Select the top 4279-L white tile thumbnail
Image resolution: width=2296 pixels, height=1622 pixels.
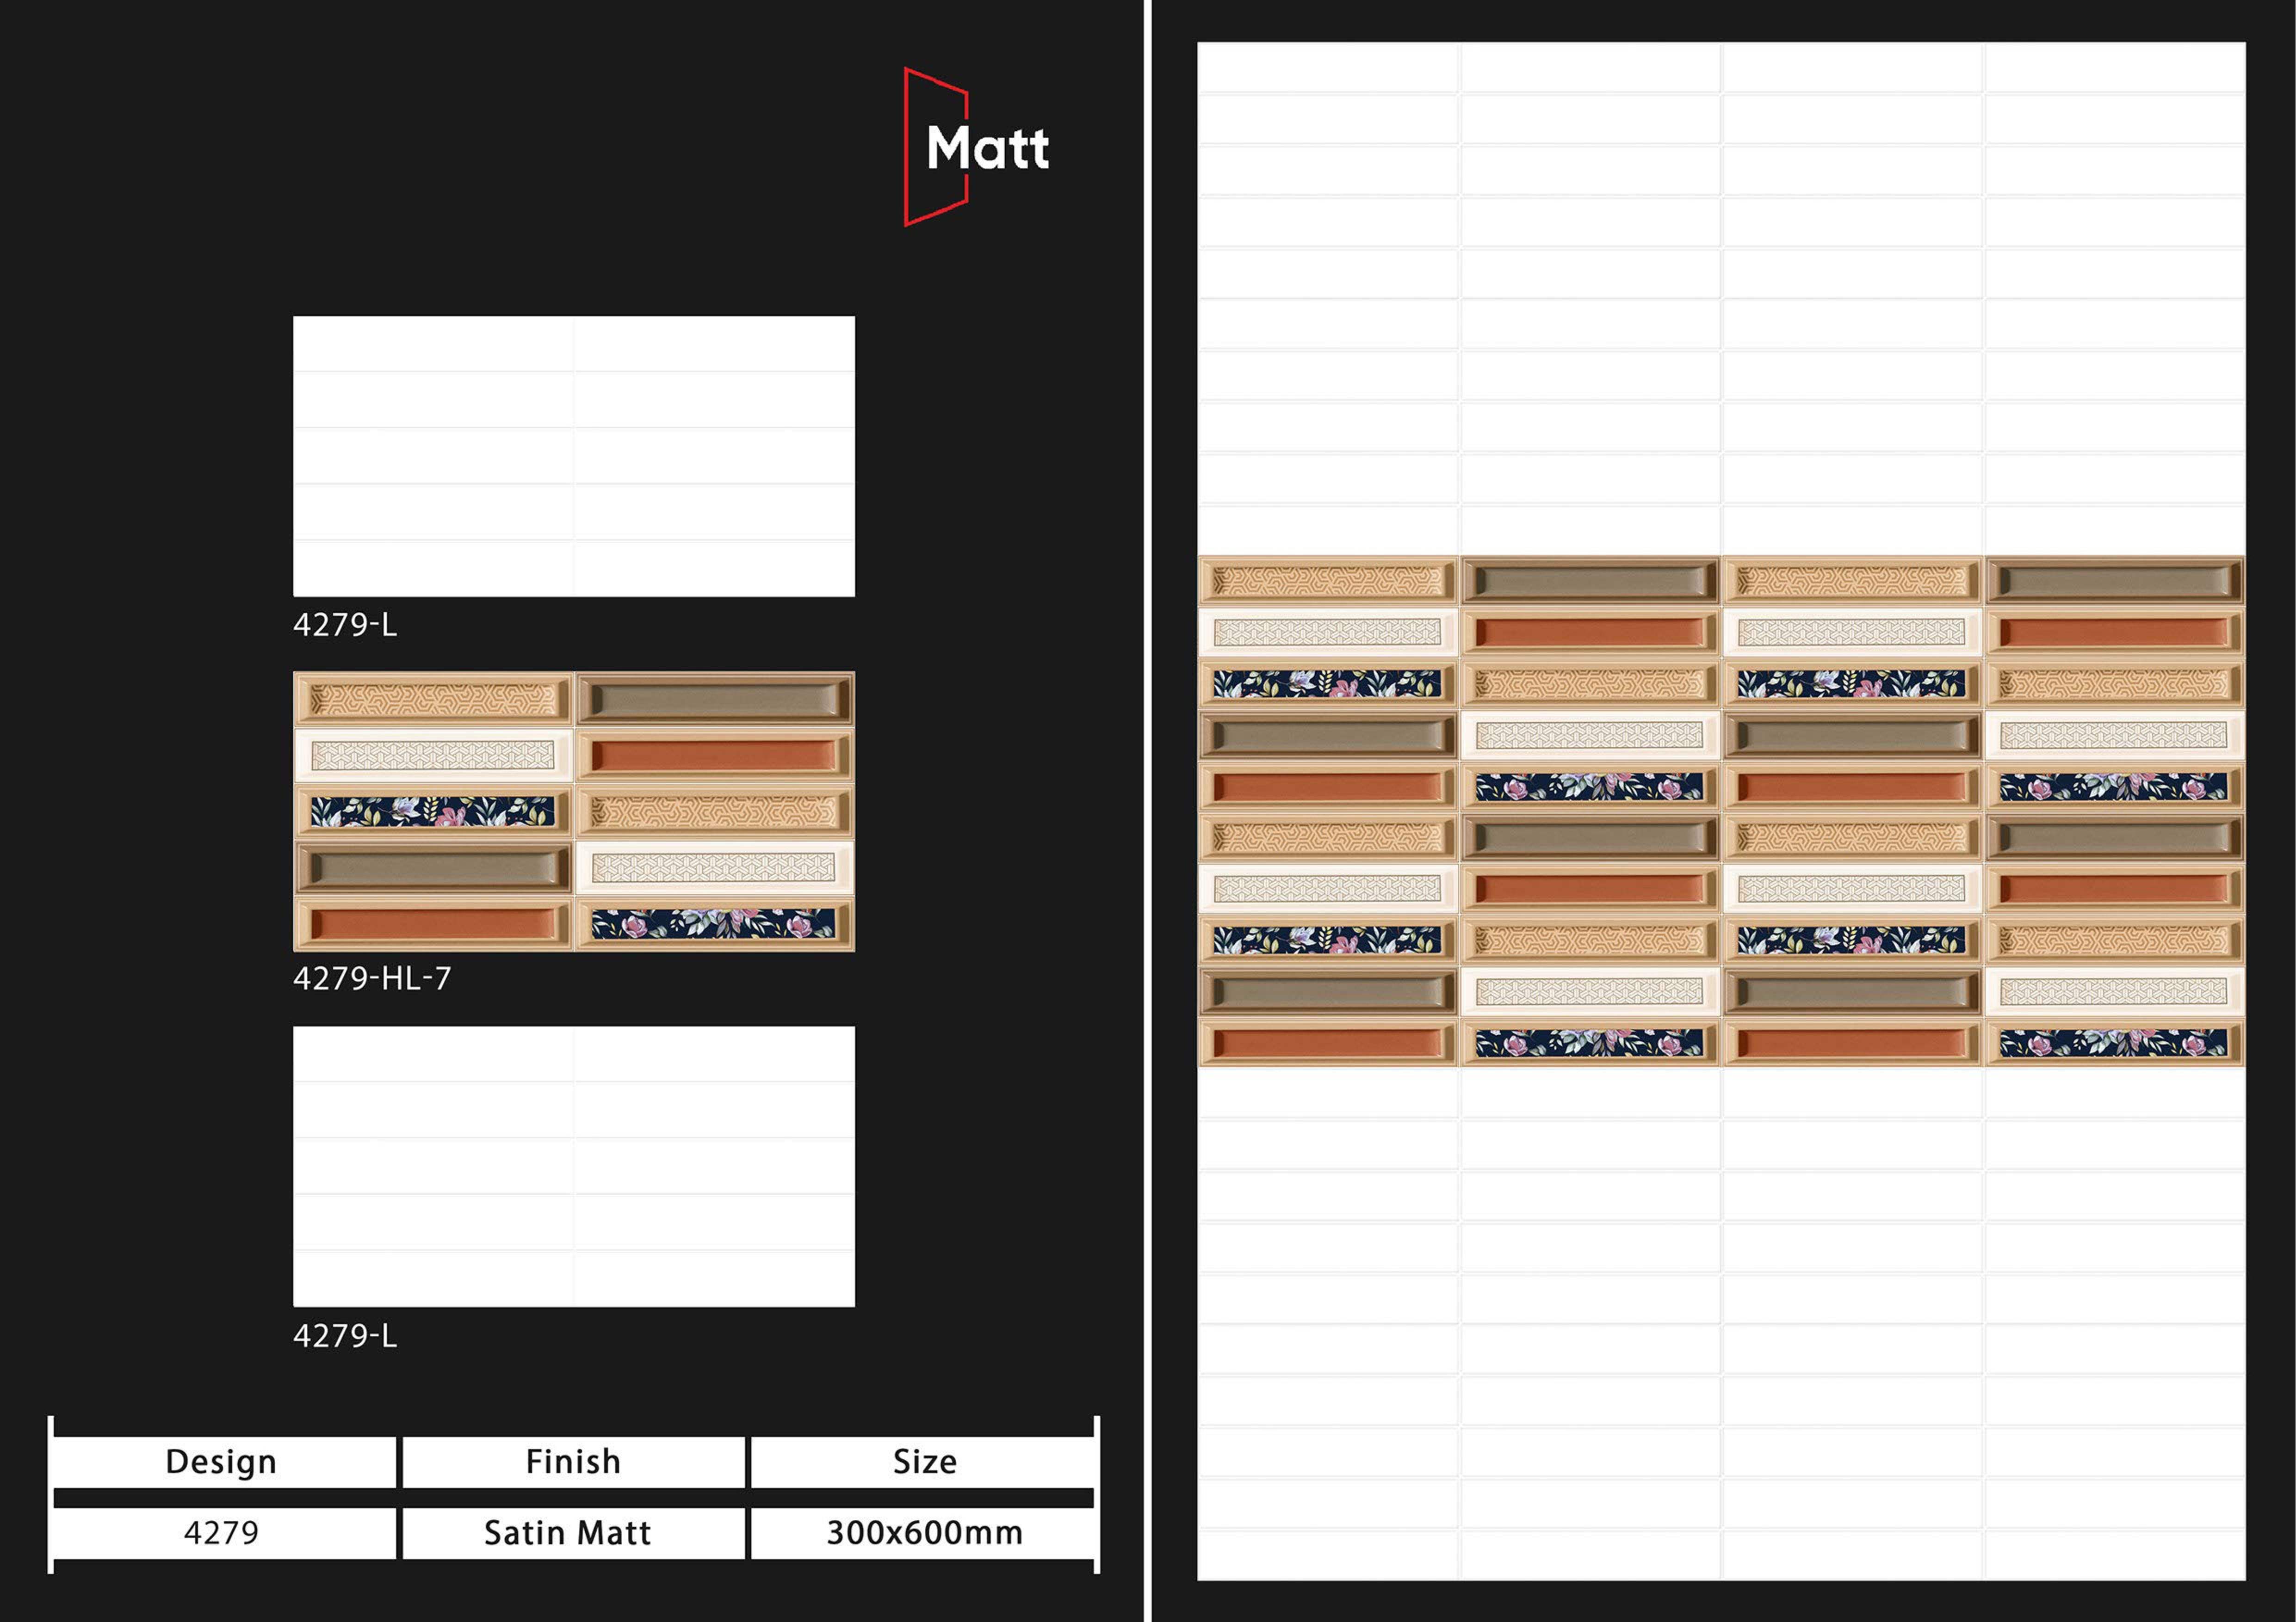coord(573,456)
